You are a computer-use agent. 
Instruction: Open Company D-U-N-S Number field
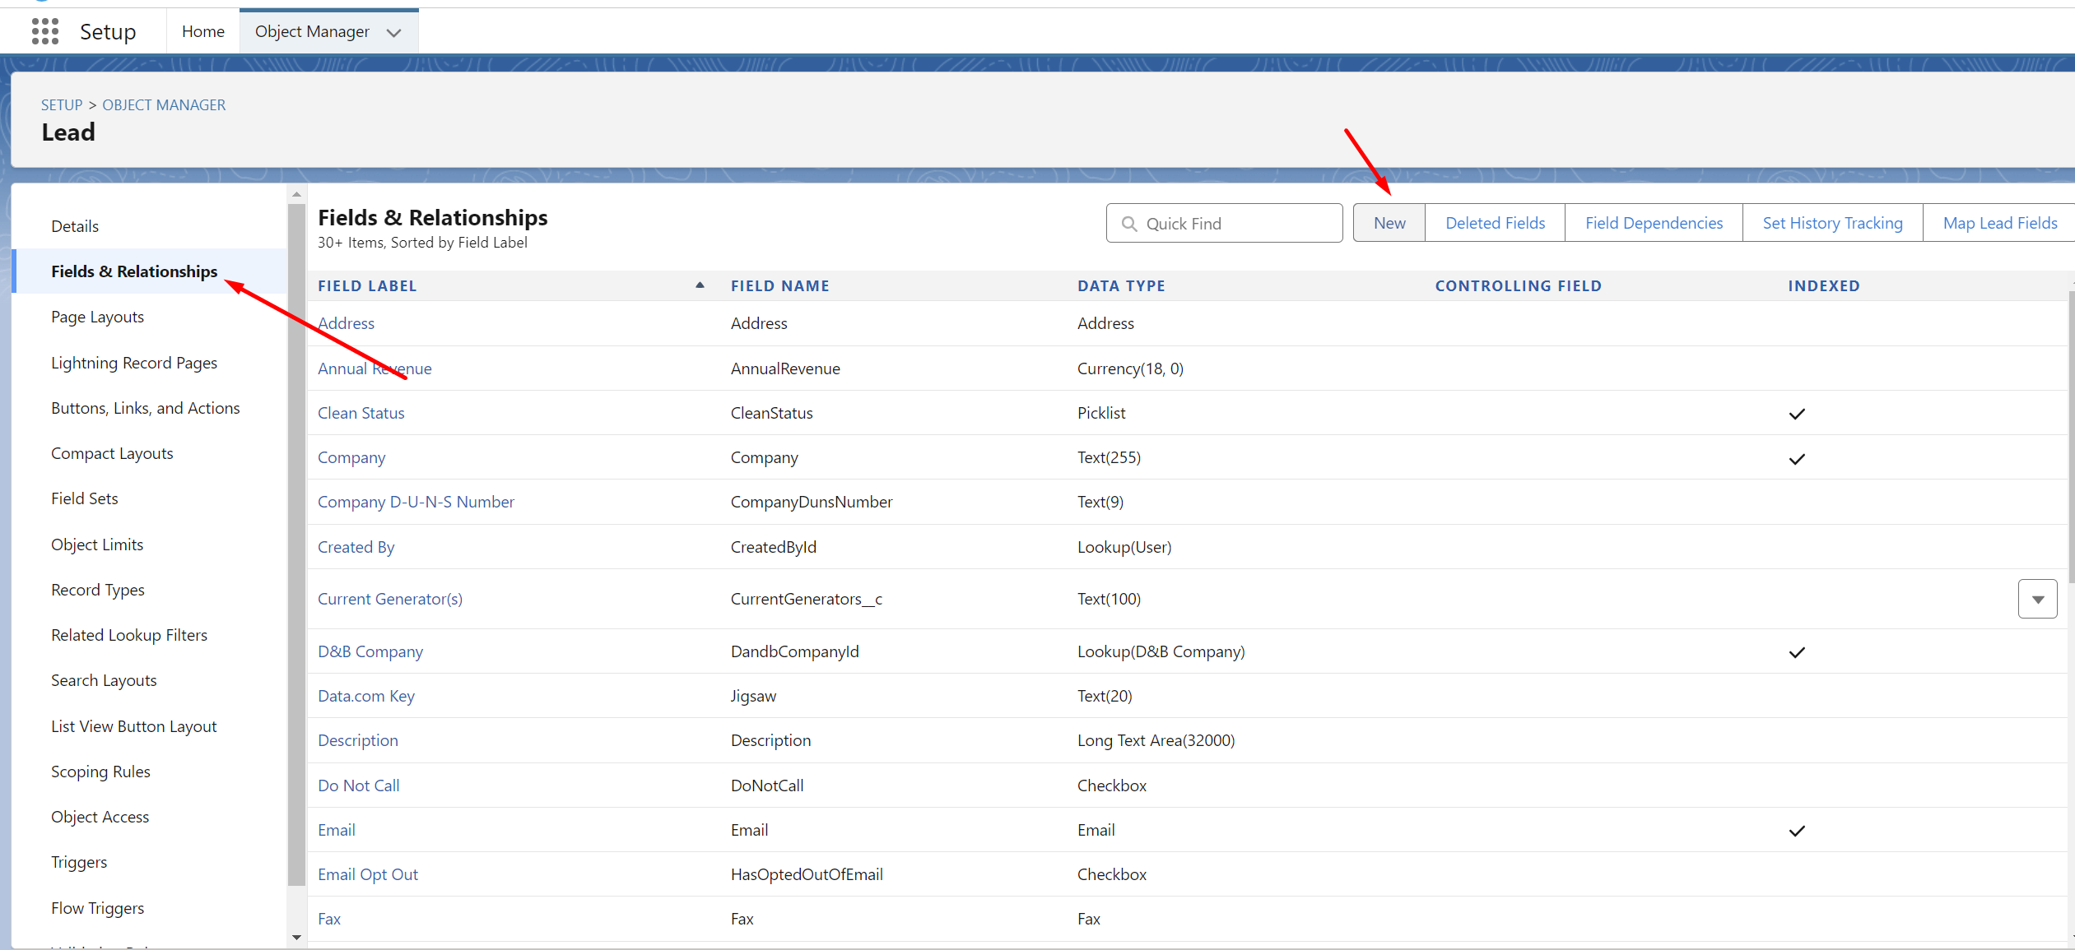416,502
